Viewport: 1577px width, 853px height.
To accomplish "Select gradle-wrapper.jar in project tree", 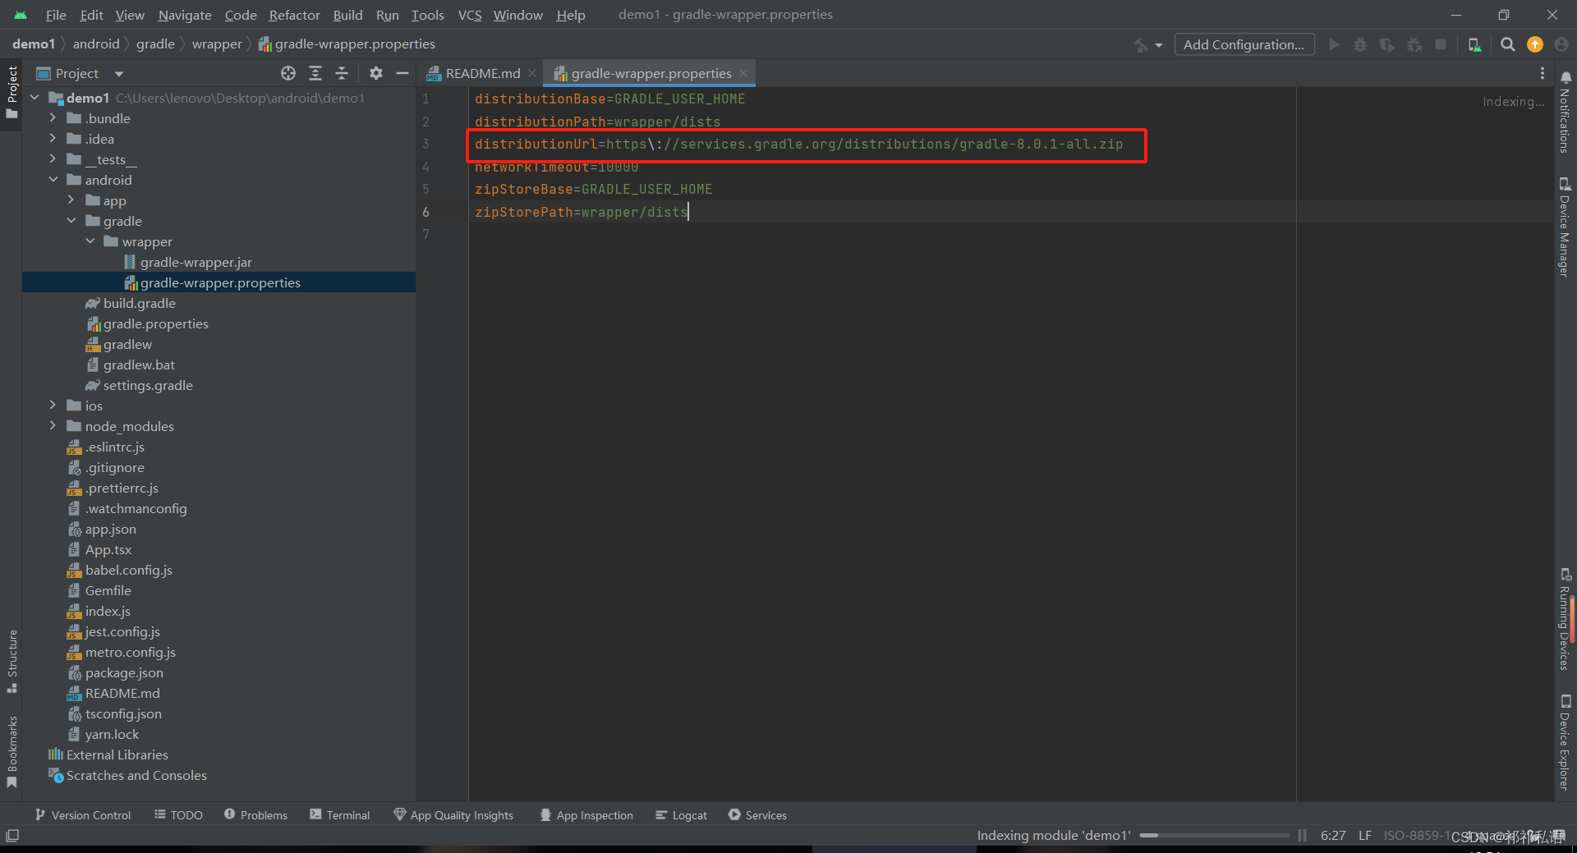I will click(195, 262).
